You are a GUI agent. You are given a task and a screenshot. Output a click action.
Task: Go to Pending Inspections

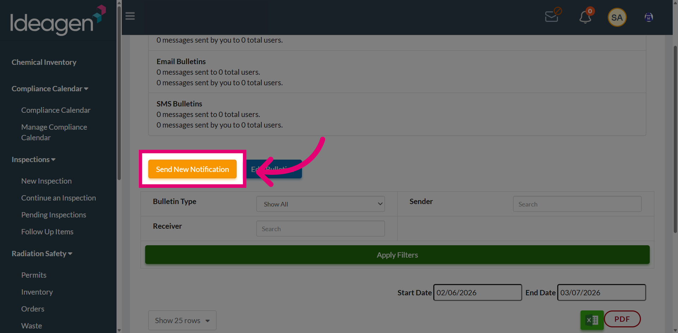click(x=54, y=215)
